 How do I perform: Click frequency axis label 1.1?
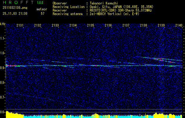[x=2, y=38]
